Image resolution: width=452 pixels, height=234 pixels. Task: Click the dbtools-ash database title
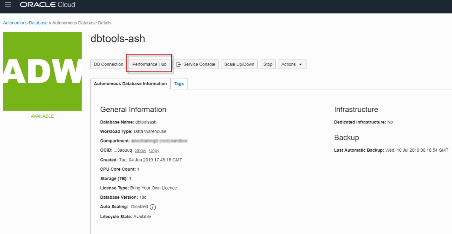pyautogui.click(x=118, y=39)
